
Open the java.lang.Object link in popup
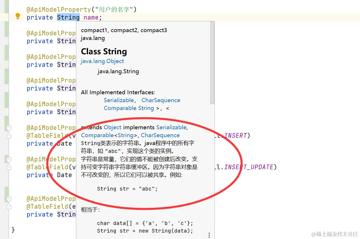point(102,61)
